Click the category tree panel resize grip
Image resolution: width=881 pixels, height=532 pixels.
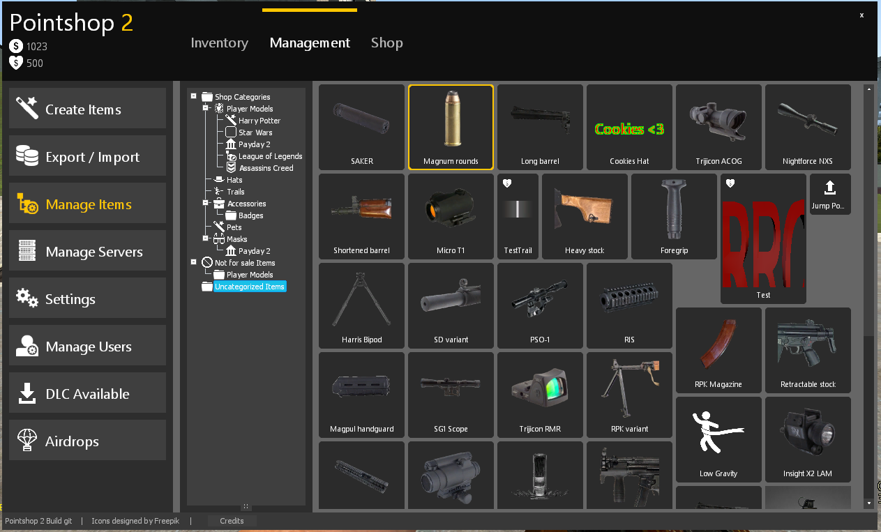[x=246, y=507]
